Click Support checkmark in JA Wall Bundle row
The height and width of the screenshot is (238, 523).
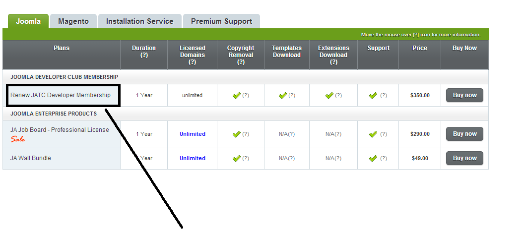click(373, 158)
